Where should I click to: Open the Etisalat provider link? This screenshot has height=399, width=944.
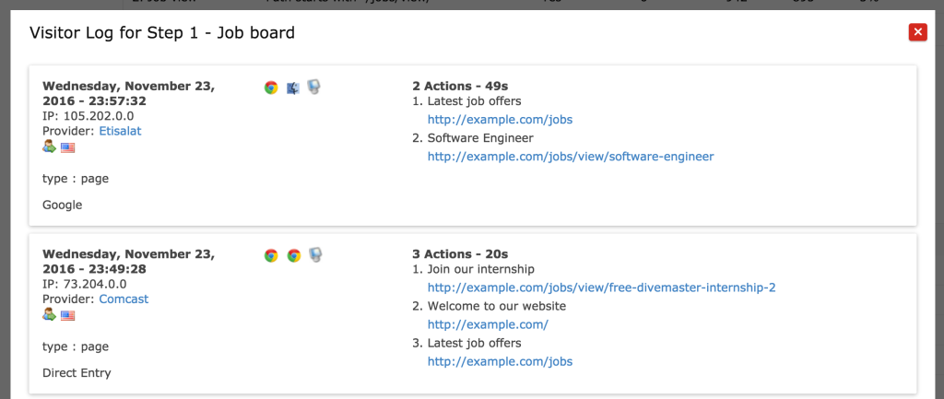pos(120,131)
